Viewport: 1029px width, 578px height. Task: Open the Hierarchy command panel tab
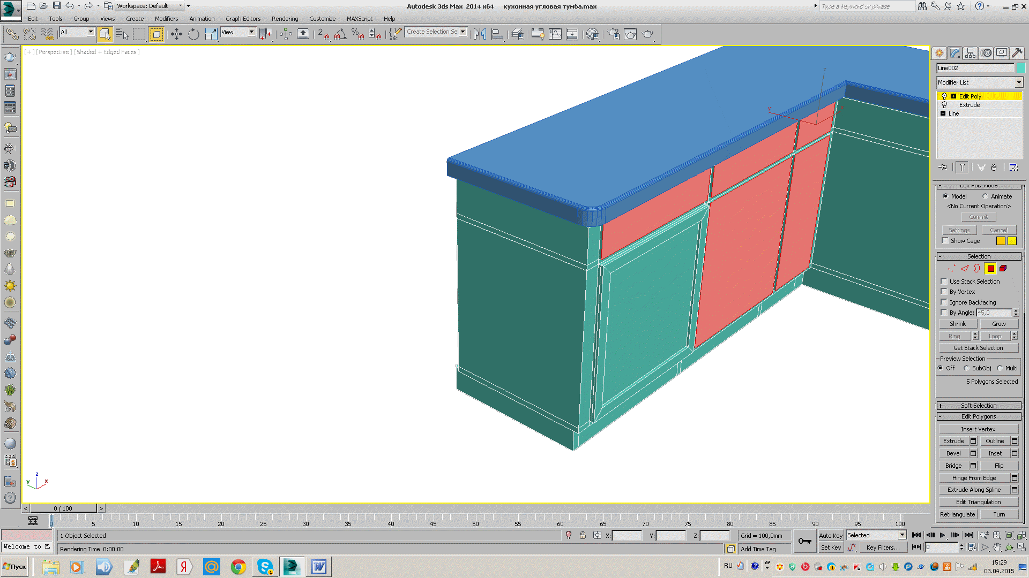coord(970,53)
